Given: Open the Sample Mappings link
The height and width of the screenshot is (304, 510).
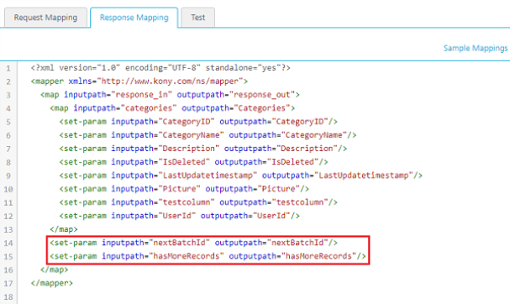Looking at the screenshot, I should point(476,48).
